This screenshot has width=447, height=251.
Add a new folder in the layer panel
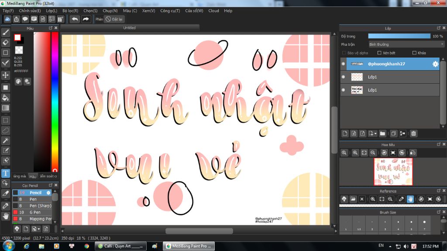[x=382, y=133]
